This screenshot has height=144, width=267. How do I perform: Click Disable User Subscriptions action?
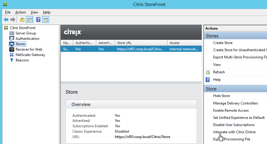tap(234, 125)
